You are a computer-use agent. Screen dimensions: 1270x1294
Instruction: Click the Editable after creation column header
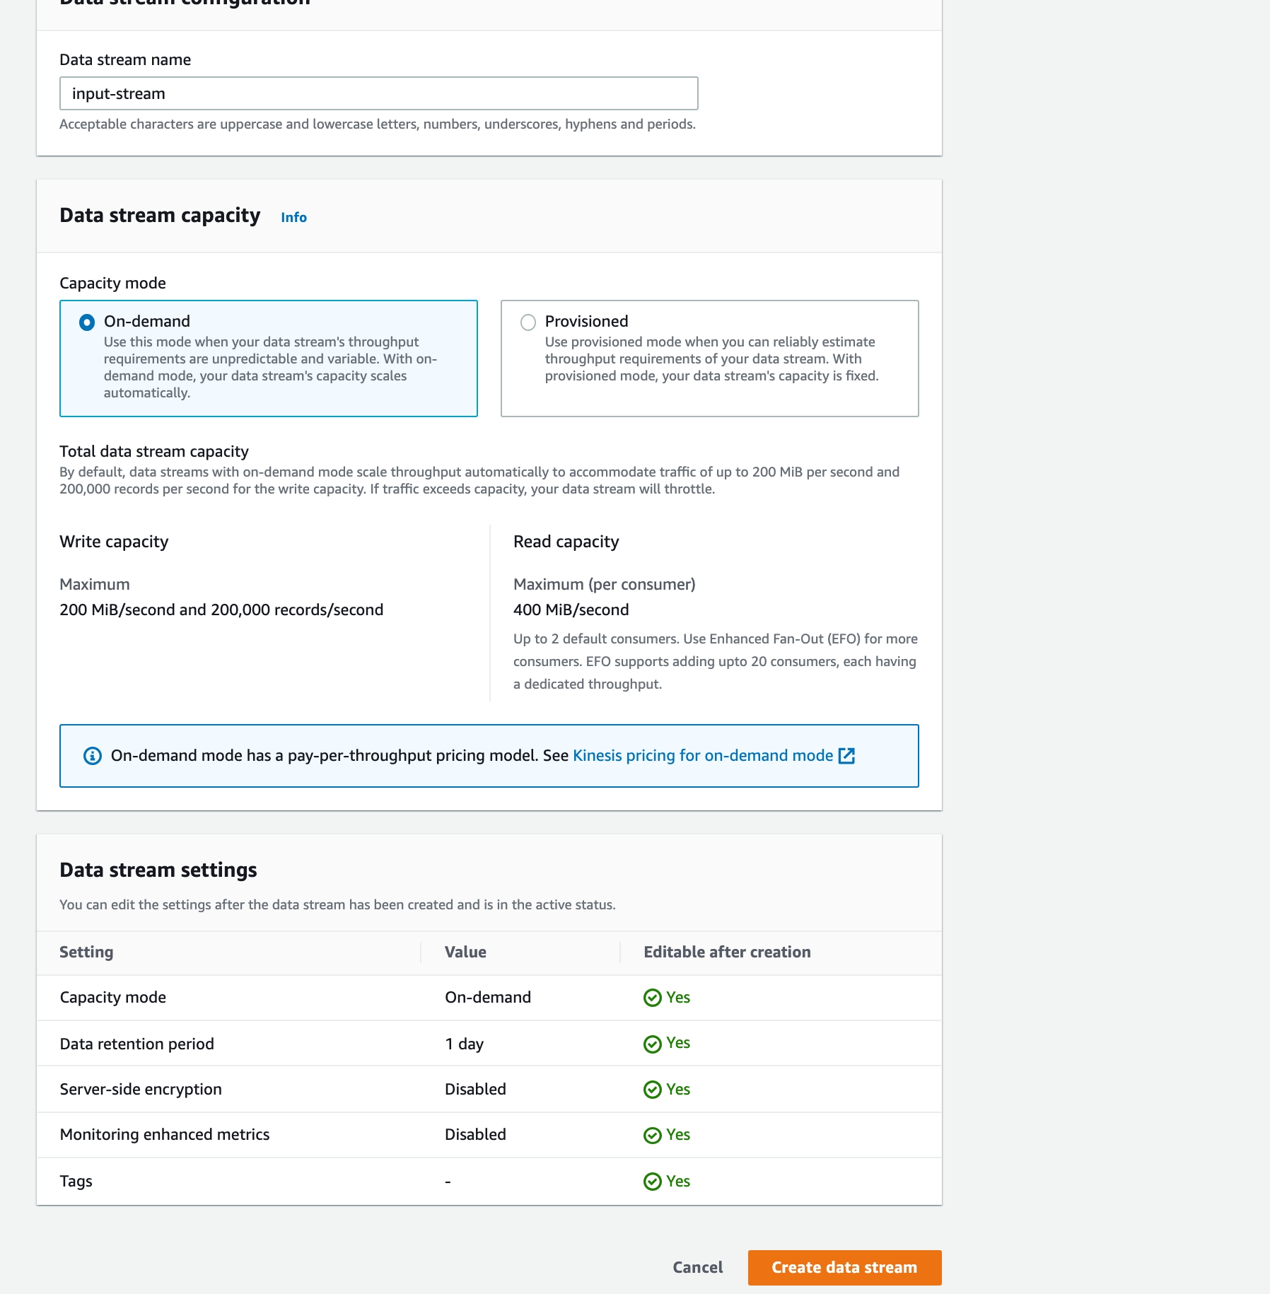726,952
